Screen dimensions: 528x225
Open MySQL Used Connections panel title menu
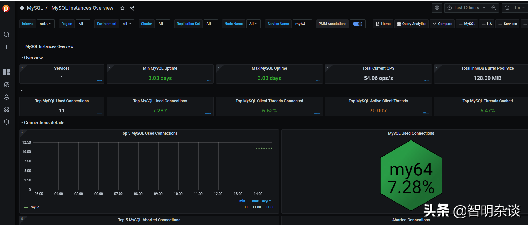411,133
